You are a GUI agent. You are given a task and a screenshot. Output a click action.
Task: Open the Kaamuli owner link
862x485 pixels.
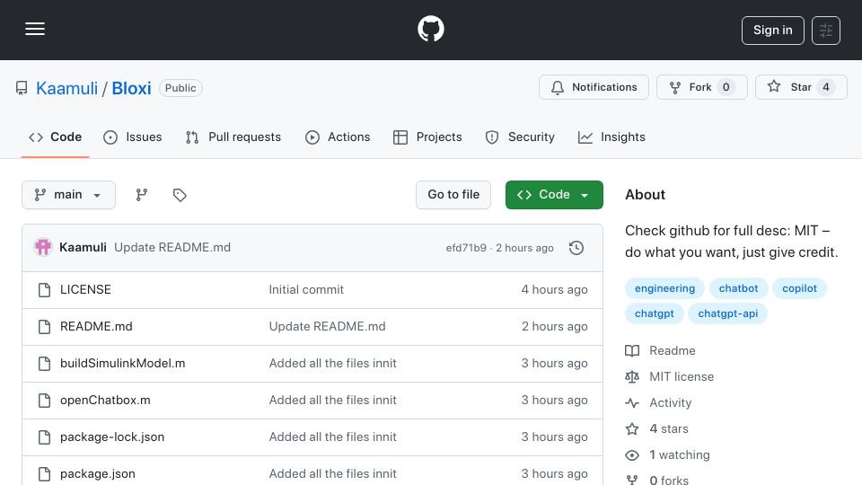pyautogui.click(x=66, y=88)
